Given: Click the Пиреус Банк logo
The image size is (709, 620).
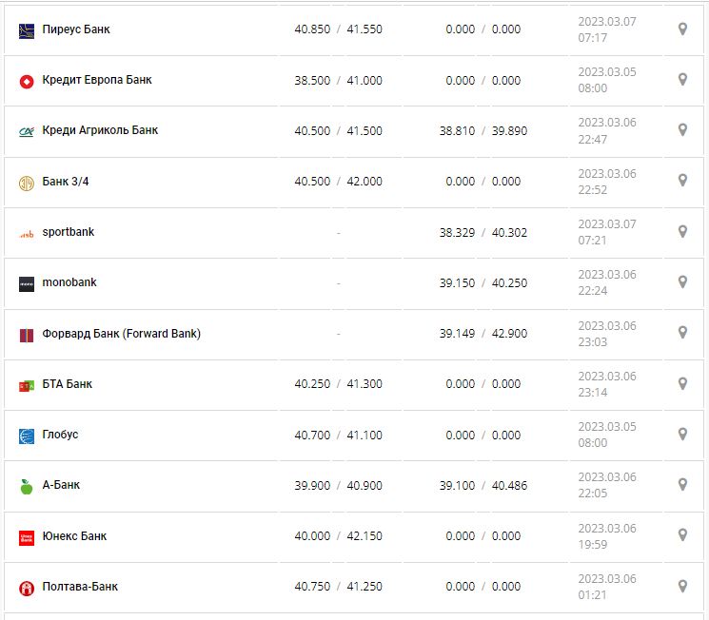Looking at the screenshot, I should [x=27, y=30].
